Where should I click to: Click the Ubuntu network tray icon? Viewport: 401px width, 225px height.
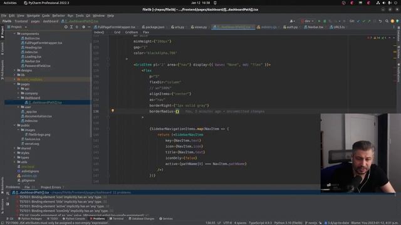(378, 2)
